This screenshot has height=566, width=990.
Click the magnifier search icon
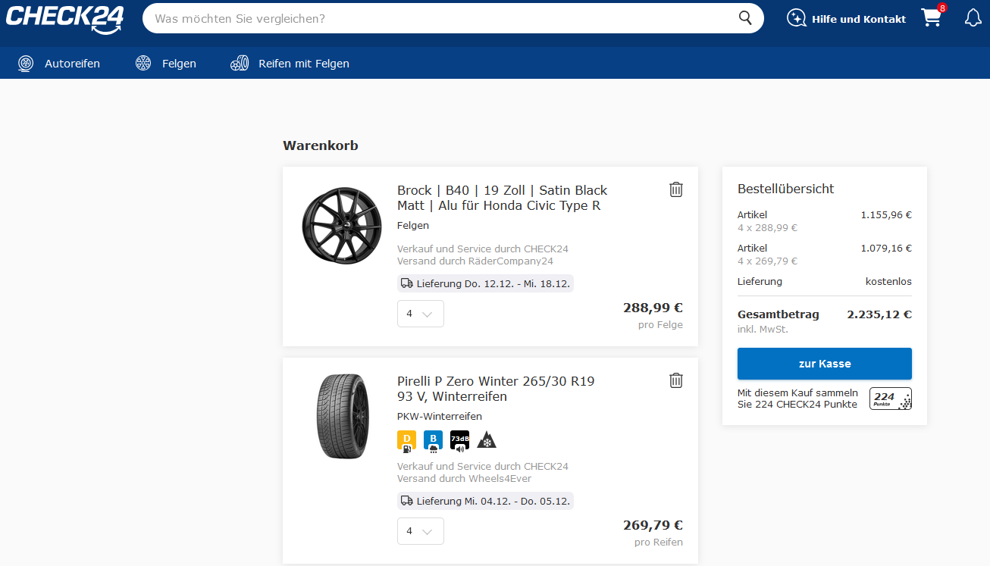click(745, 18)
